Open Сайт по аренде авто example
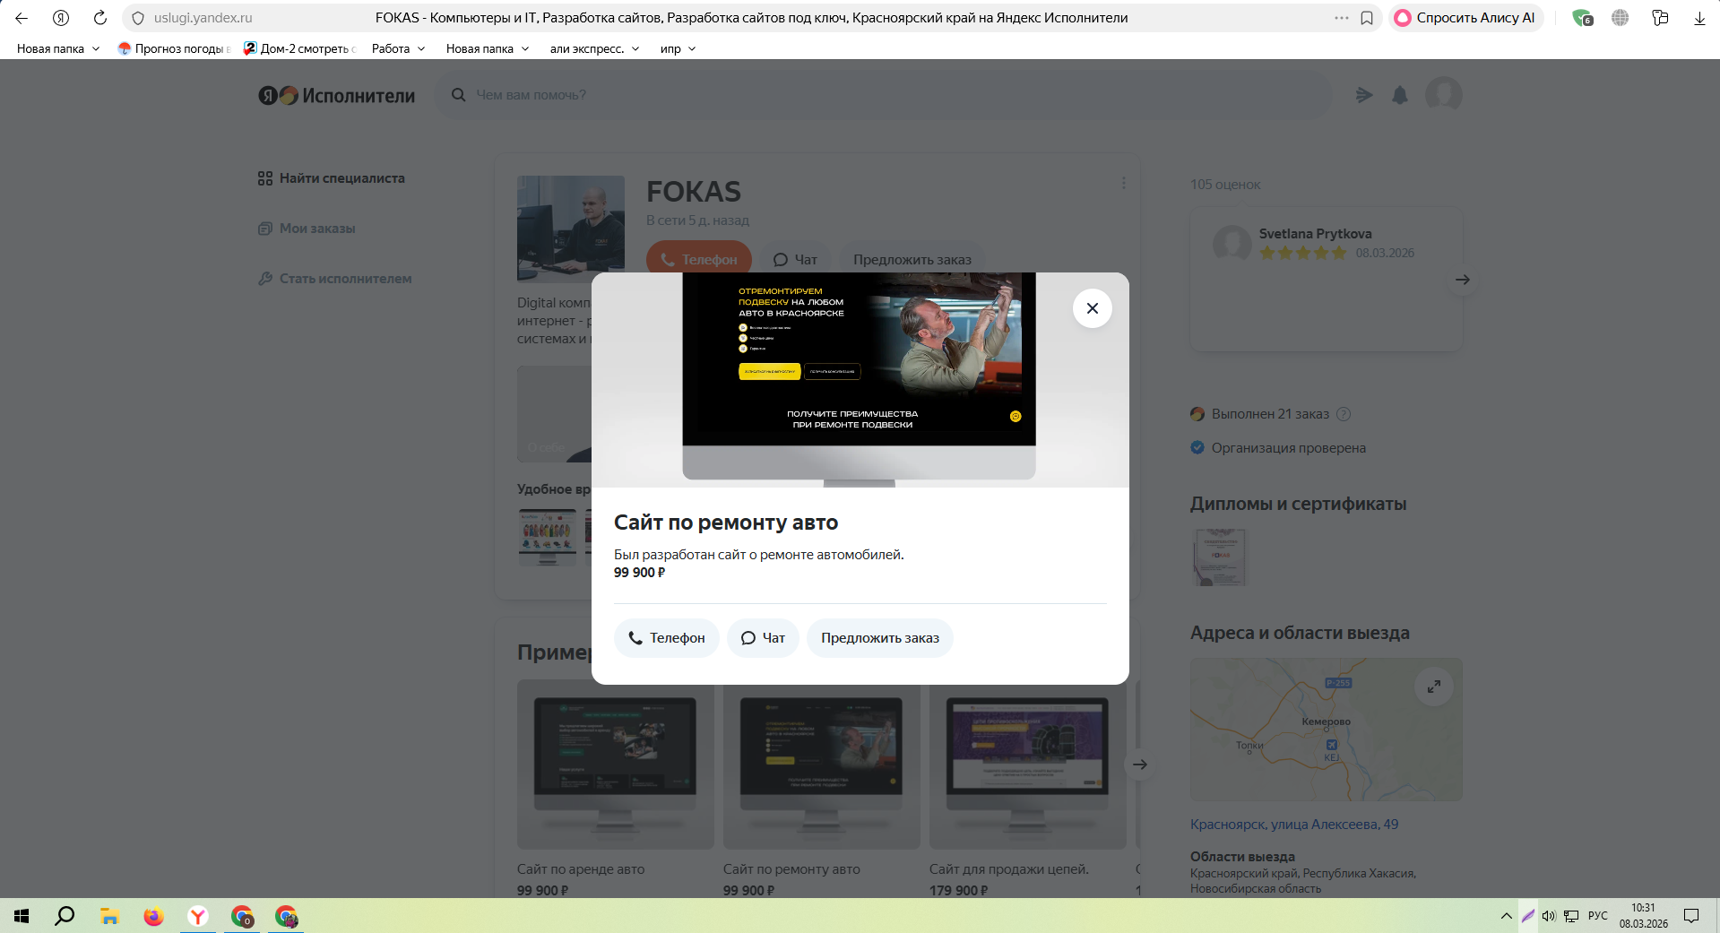The height and width of the screenshot is (933, 1720). 616,787
